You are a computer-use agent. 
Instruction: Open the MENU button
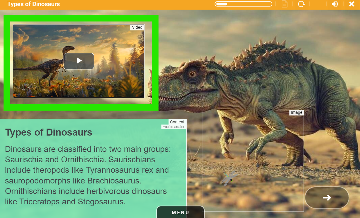[181, 212]
